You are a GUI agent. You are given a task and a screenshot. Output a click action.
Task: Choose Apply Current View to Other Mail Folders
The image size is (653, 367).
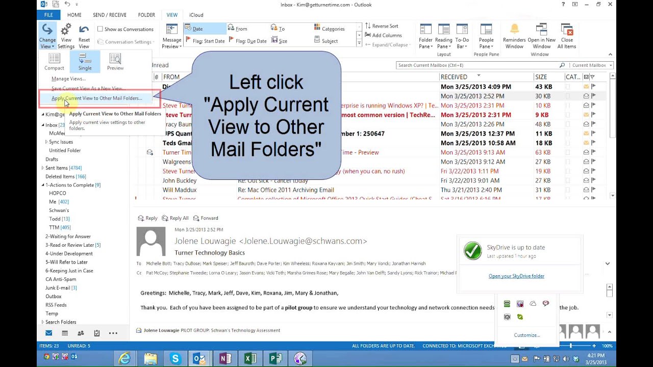pos(96,98)
